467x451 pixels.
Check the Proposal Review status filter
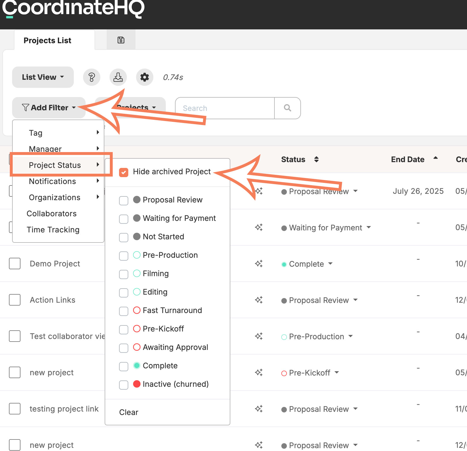(124, 200)
